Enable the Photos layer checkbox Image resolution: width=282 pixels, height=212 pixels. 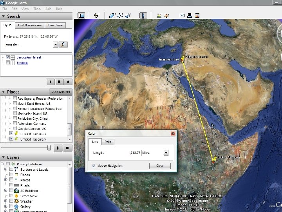11,179
